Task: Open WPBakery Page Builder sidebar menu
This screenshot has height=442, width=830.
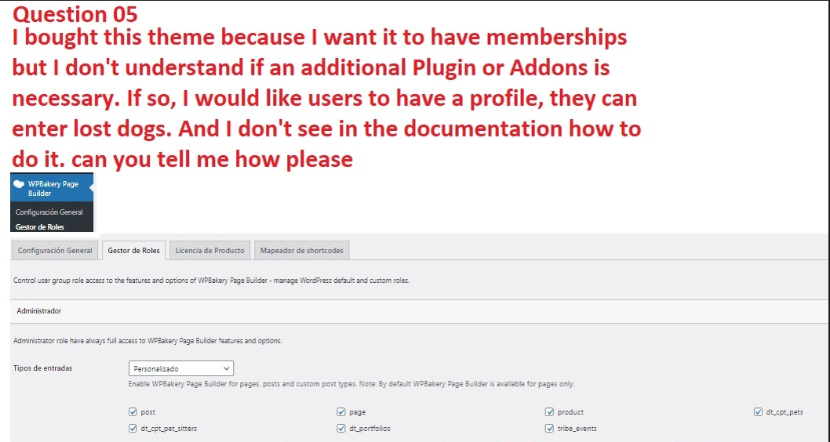Action: point(52,189)
